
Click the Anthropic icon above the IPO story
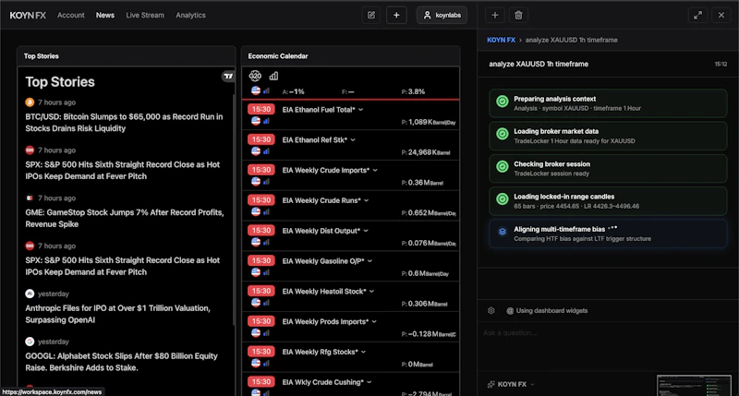pyautogui.click(x=30, y=294)
